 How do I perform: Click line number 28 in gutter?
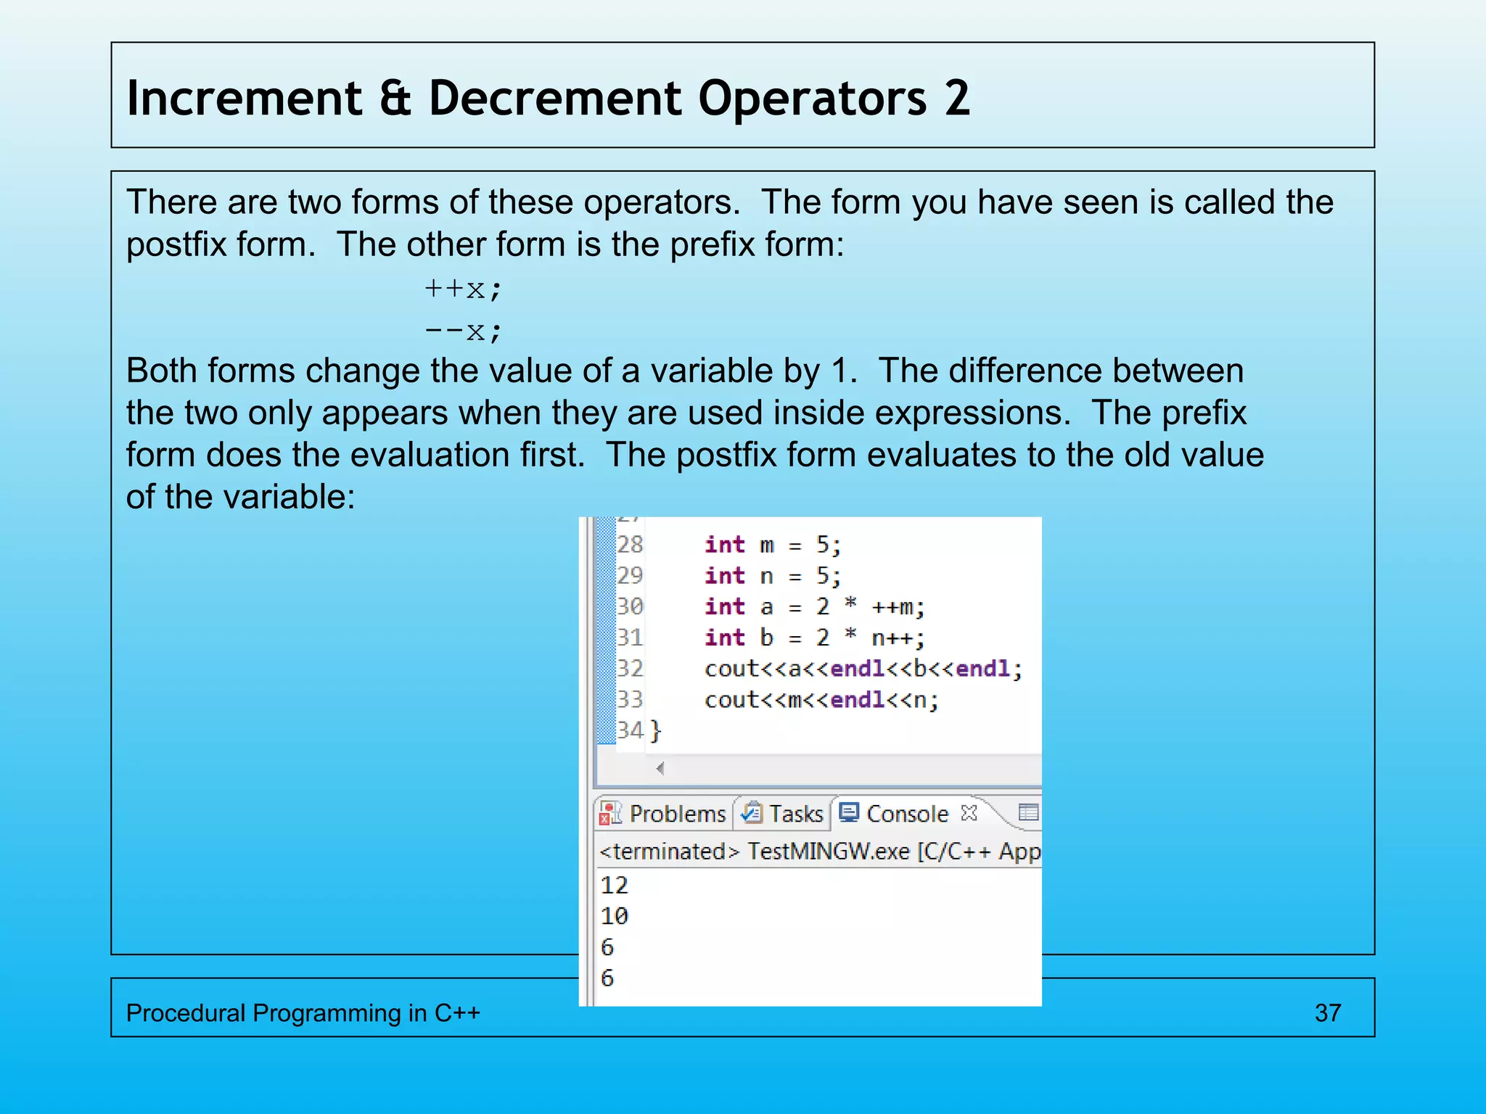[x=630, y=545]
